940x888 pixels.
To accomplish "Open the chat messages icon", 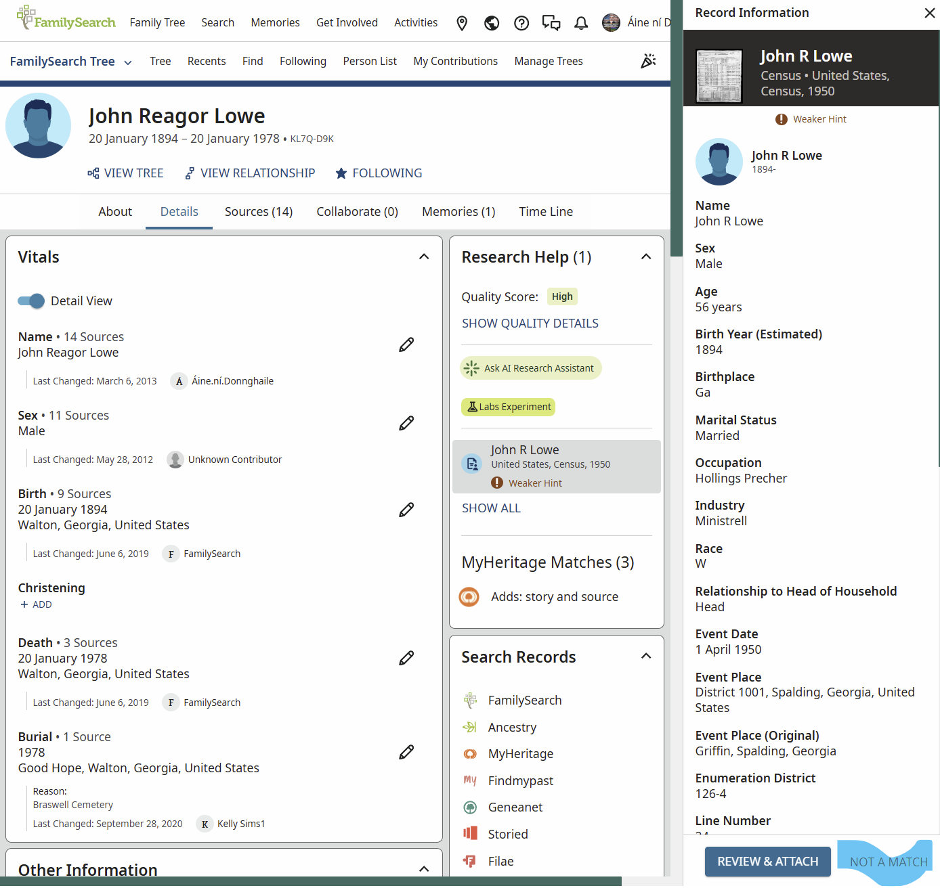I will click(551, 23).
